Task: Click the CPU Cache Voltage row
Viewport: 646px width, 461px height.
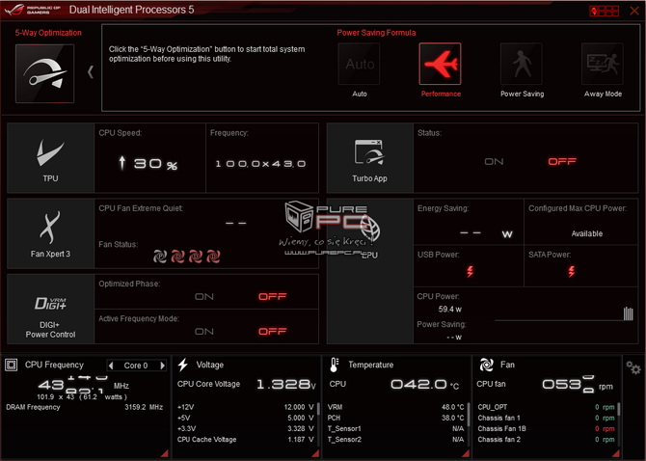Action: coord(246,440)
